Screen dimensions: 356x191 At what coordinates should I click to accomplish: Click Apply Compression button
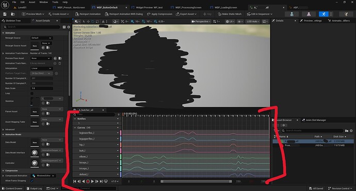pyautogui.click(x=159, y=14)
